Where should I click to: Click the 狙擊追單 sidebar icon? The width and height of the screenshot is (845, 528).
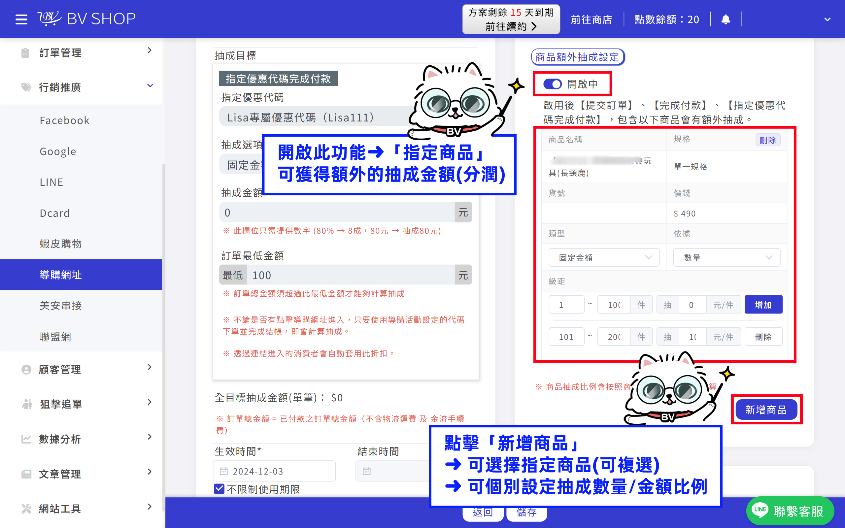[x=26, y=404]
